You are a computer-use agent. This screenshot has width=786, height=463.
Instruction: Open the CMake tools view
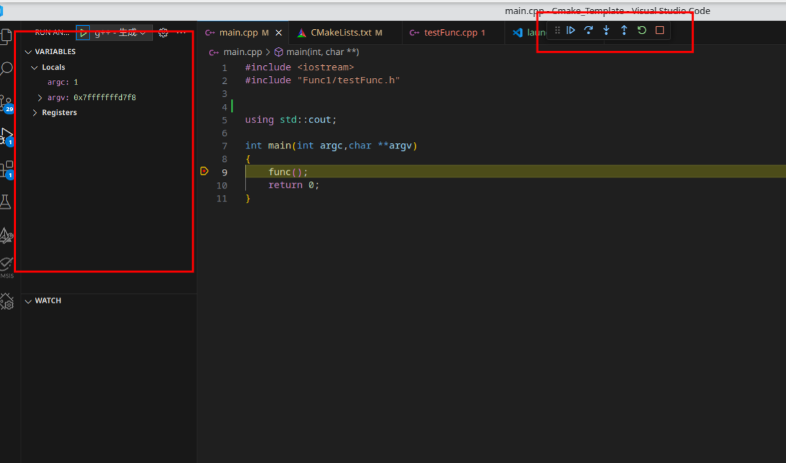click(6, 236)
